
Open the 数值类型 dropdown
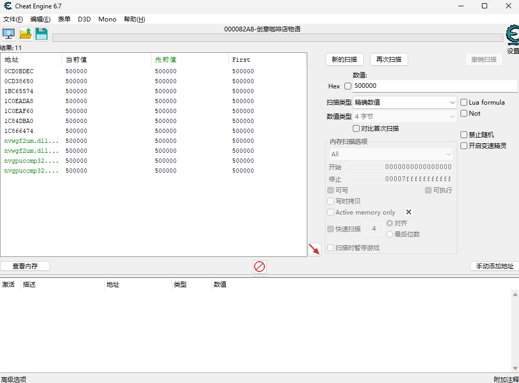[405, 117]
